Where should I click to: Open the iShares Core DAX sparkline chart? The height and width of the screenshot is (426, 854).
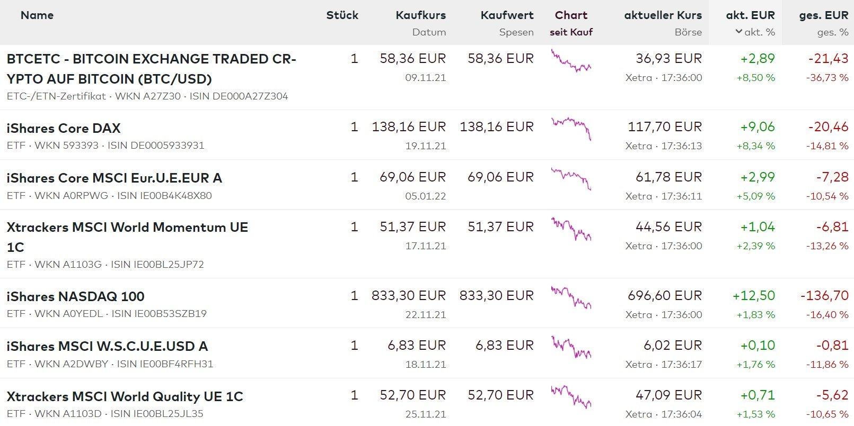pos(571,128)
